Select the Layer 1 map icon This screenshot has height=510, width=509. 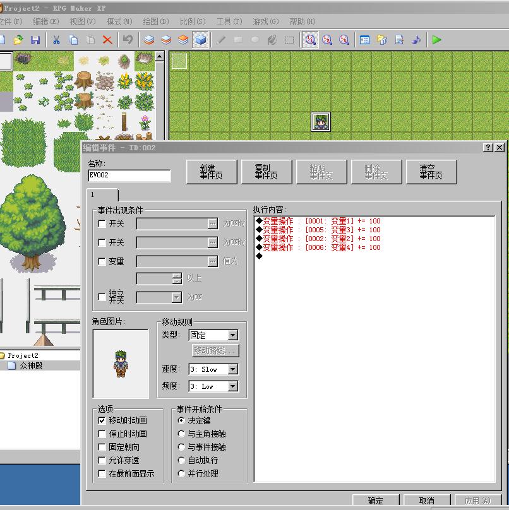pos(149,40)
